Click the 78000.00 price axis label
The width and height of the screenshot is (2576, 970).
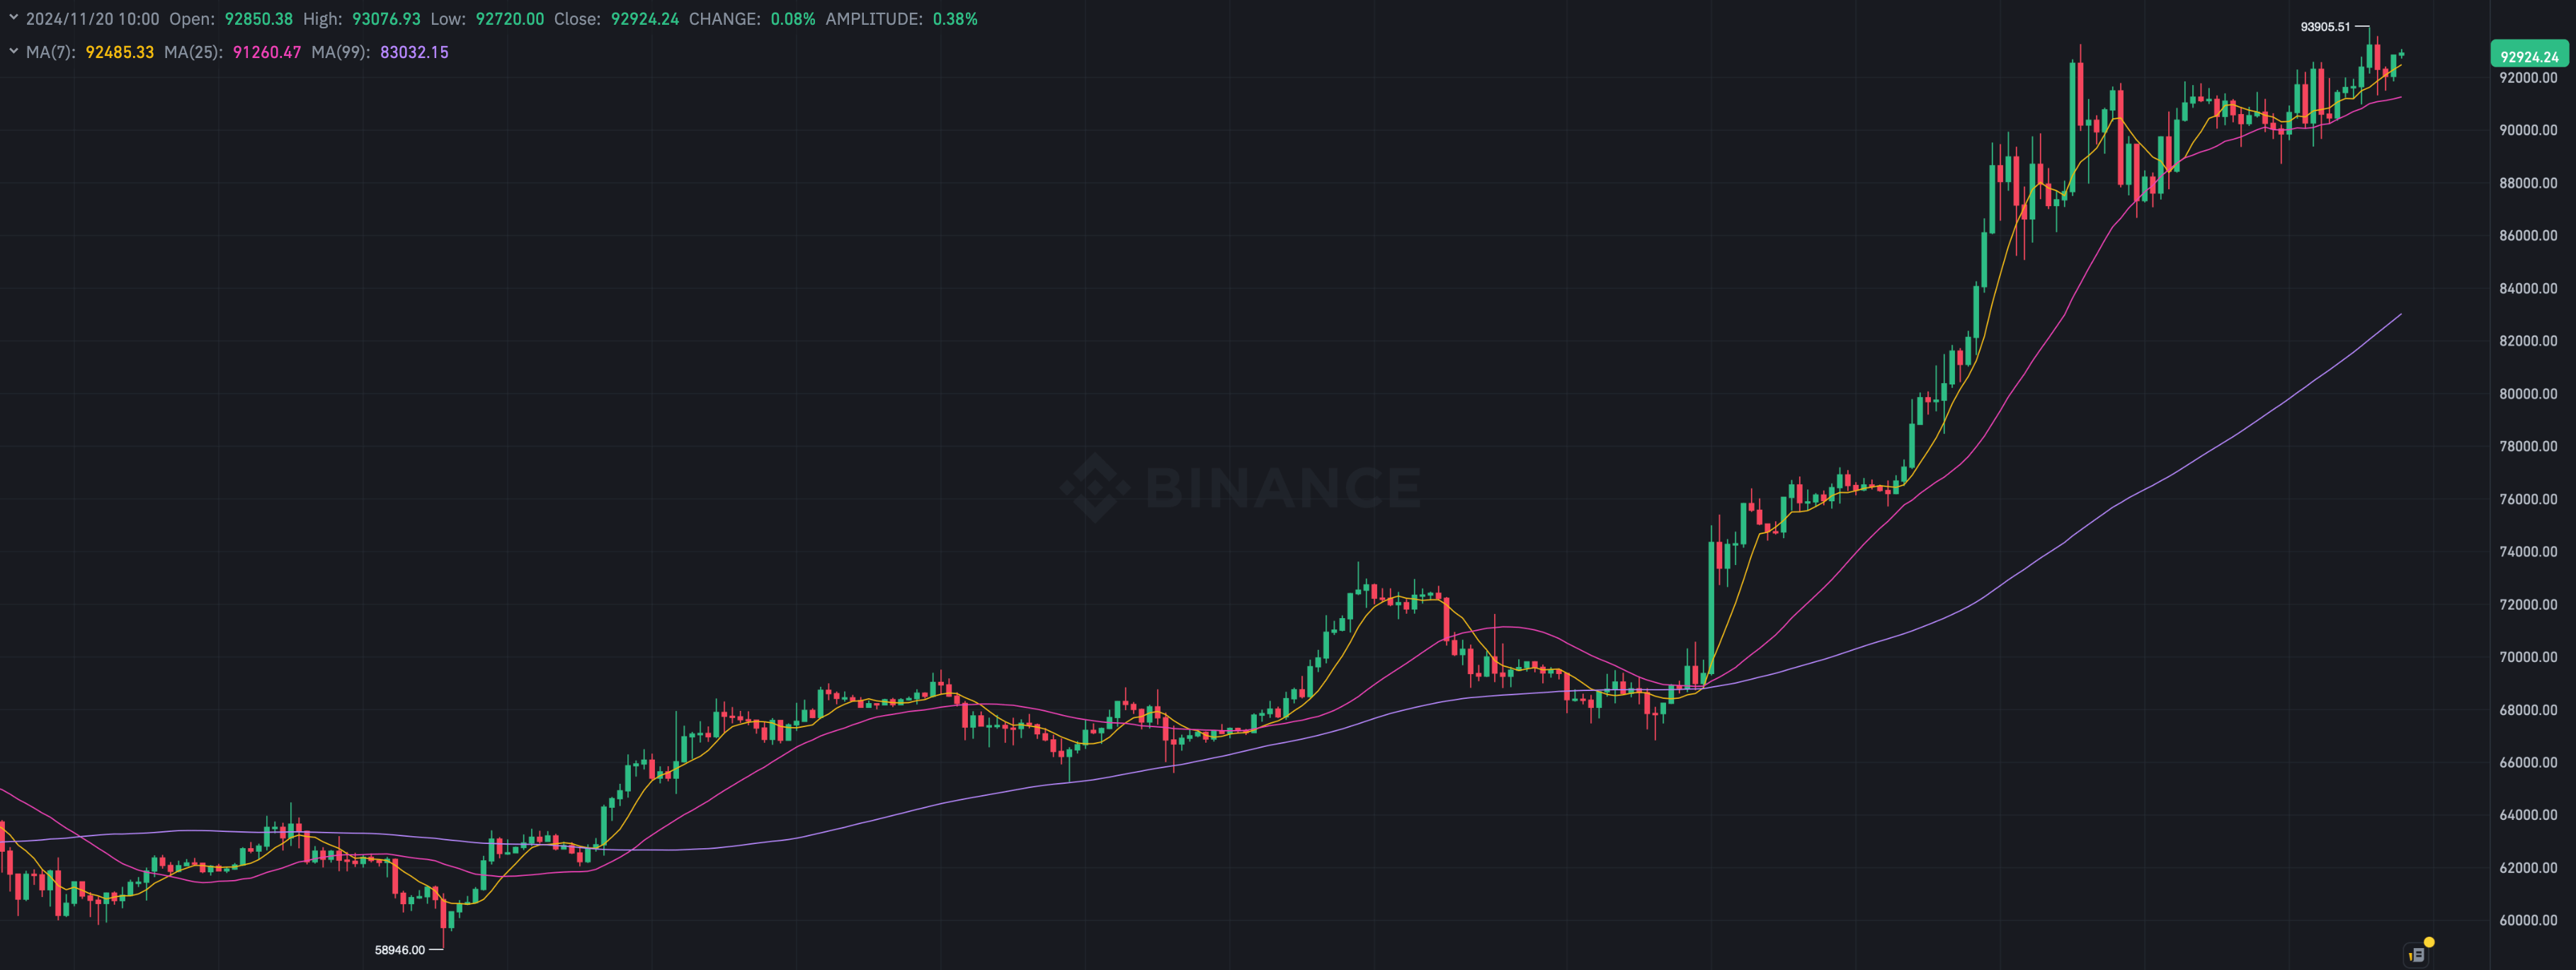(x=2528, y=447)
